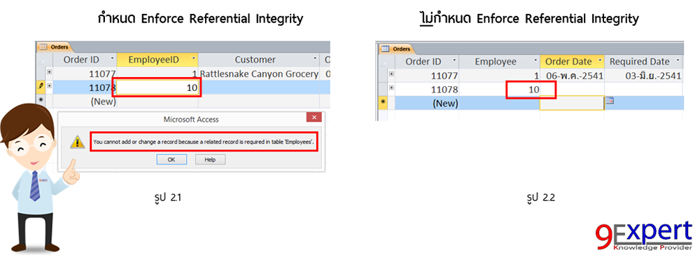Click the 06-พ.ค.-2541 order date cell
Image resolution: width=700 pixels, height=255 pixels.
(x=572, y=76)
